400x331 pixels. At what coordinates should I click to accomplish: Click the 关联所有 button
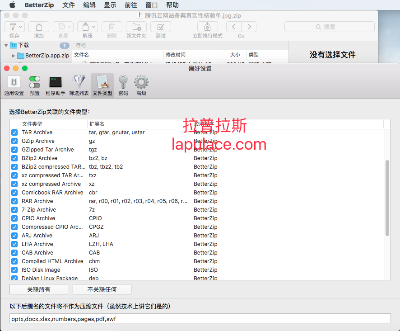39,289
